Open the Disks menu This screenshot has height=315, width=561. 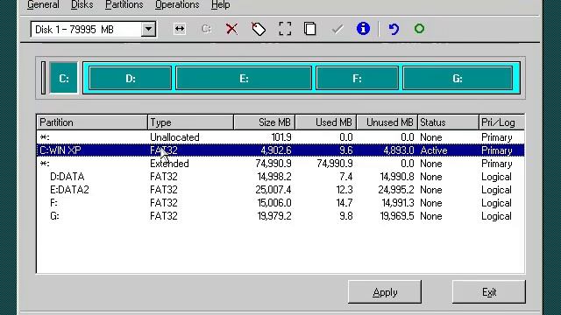pos(82,5)
